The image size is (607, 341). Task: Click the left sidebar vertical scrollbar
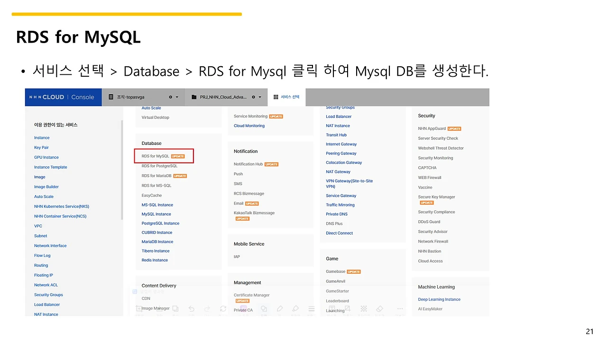(x=122, y=170)
